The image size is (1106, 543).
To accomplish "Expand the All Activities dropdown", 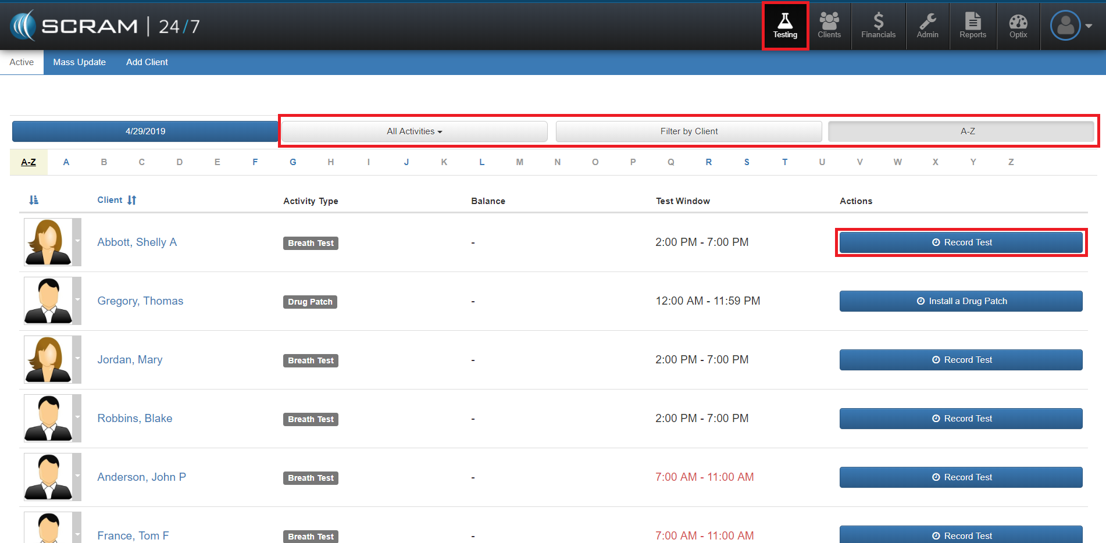I will (414, 131).
